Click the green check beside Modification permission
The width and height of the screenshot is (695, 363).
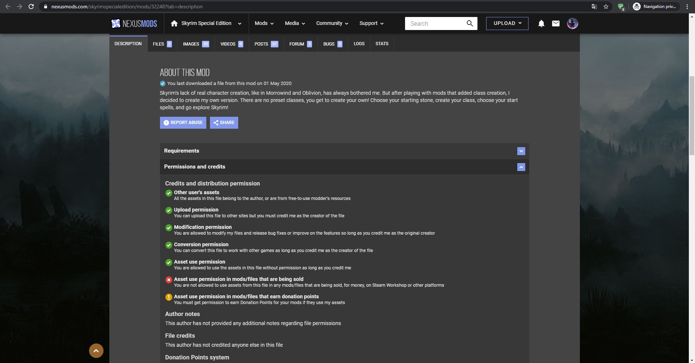click(x=169, y=228)
